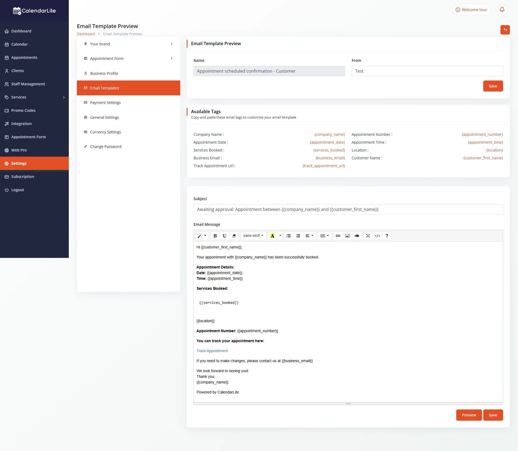Open the insert table dropdown
The width and height of the screenshot is (518, 451).
(325, 236)
